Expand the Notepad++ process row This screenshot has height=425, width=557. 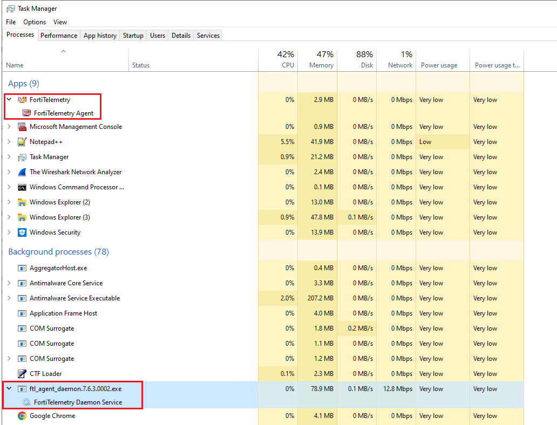pyautogui.click(x=9, y=142)
